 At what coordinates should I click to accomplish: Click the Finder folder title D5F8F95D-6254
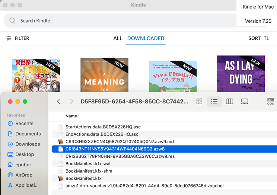point(134,102)
